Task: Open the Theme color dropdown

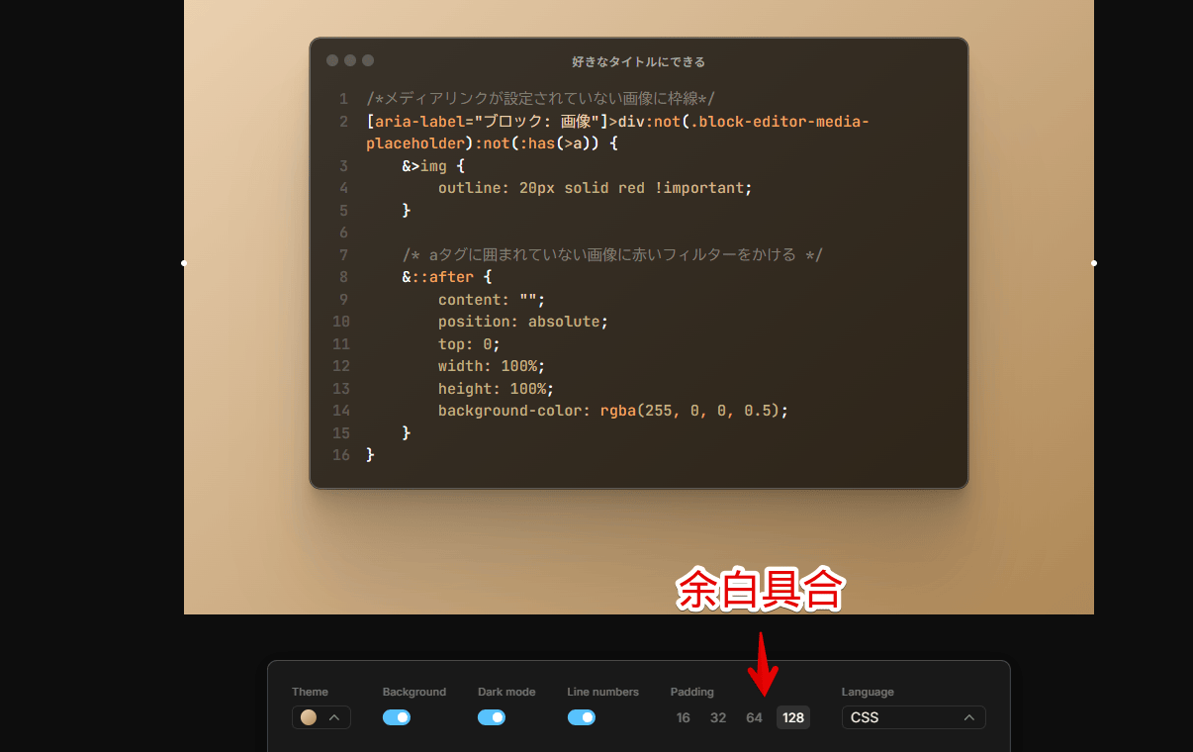Action: tap(321, 717)
